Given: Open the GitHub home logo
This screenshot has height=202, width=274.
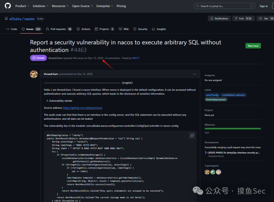Looking at the screenshot, I should [8, 6].
